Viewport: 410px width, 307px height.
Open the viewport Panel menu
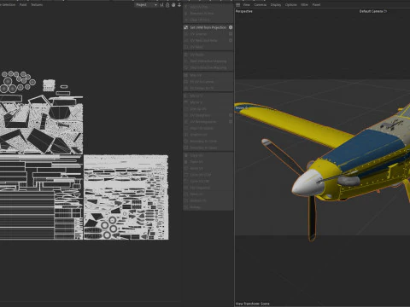coord(316,5)
